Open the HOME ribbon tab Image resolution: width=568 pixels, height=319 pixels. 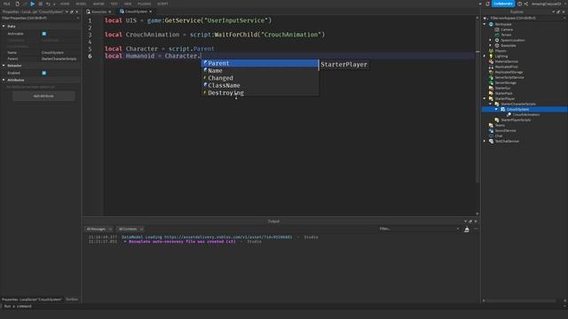point(65,4)
